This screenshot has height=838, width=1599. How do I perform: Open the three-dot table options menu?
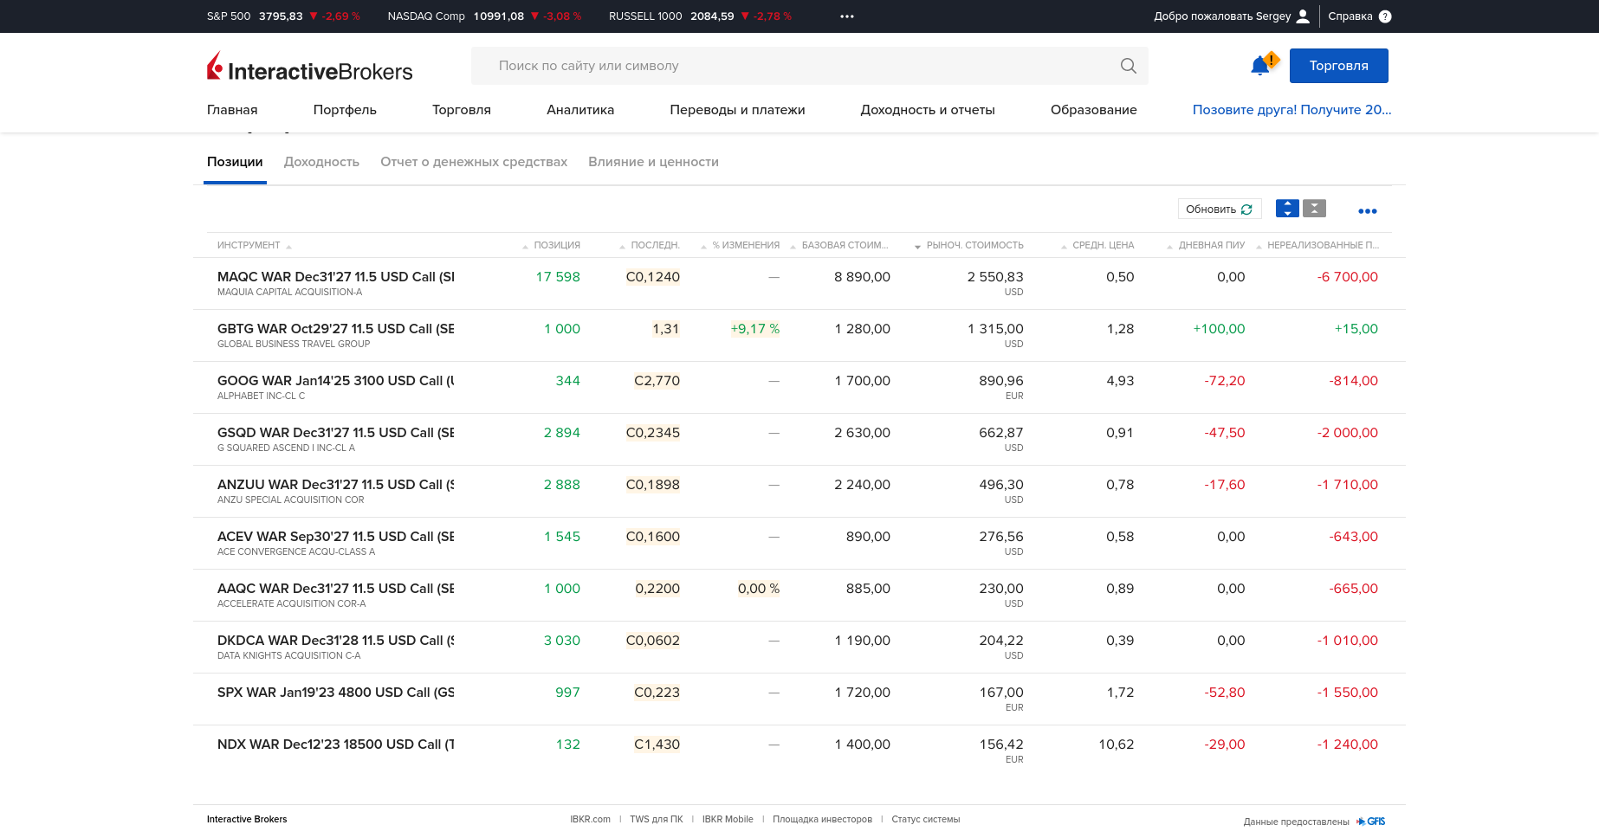pos(1368,211)
